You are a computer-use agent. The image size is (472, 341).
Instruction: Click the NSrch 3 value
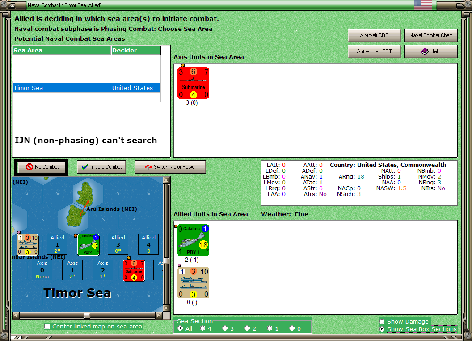click(x=359, y=194)
